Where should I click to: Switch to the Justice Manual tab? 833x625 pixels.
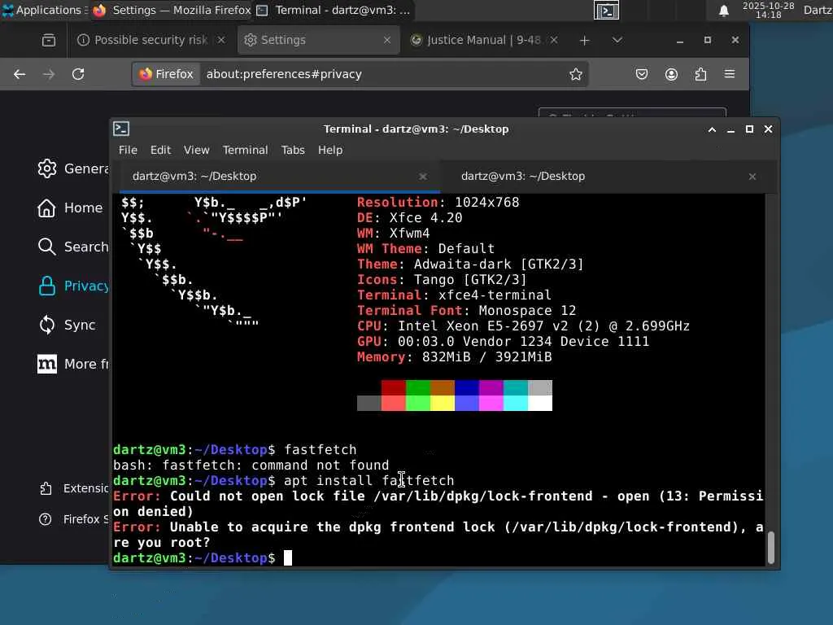pyautogui.click(x=483, y=40)
